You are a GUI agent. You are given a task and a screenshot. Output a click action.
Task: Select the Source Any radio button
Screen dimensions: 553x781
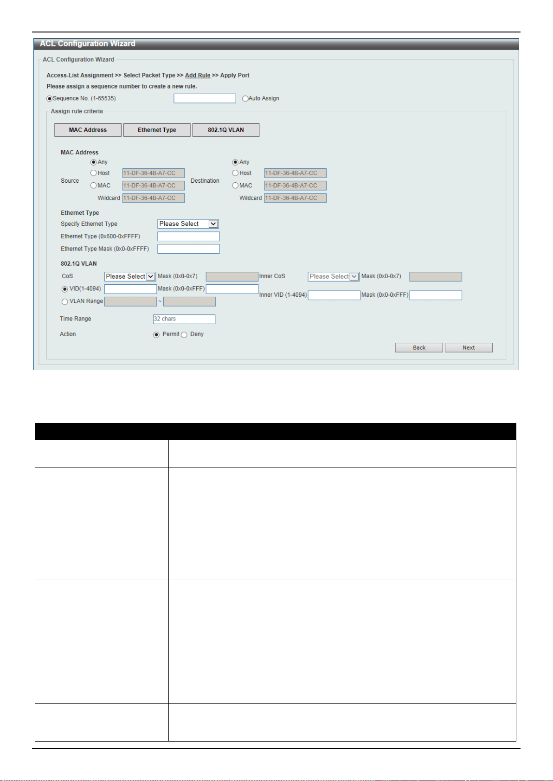tap(94, 162)
